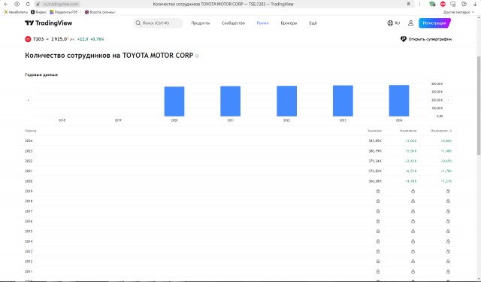Viewport: 481px width, 282px height.
Task: Open the Продукты menu
Action: coord(201,23)
